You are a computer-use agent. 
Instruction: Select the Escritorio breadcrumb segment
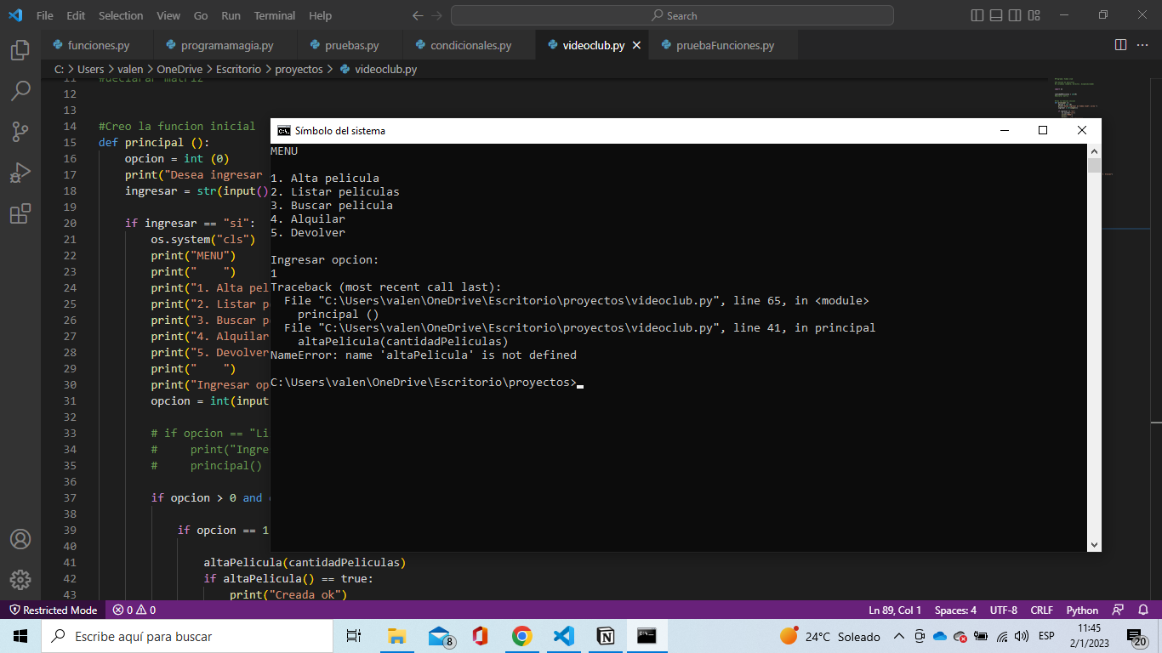[238, 70]
